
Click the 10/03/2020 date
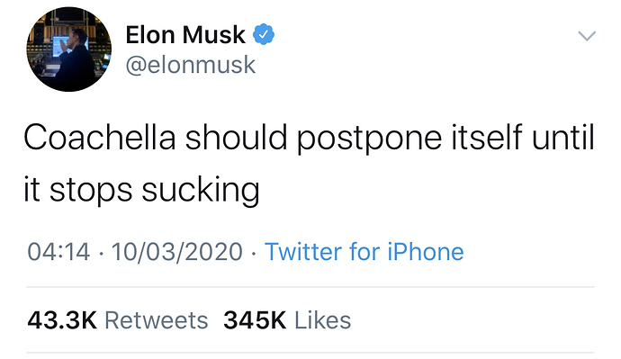point(176,252)
